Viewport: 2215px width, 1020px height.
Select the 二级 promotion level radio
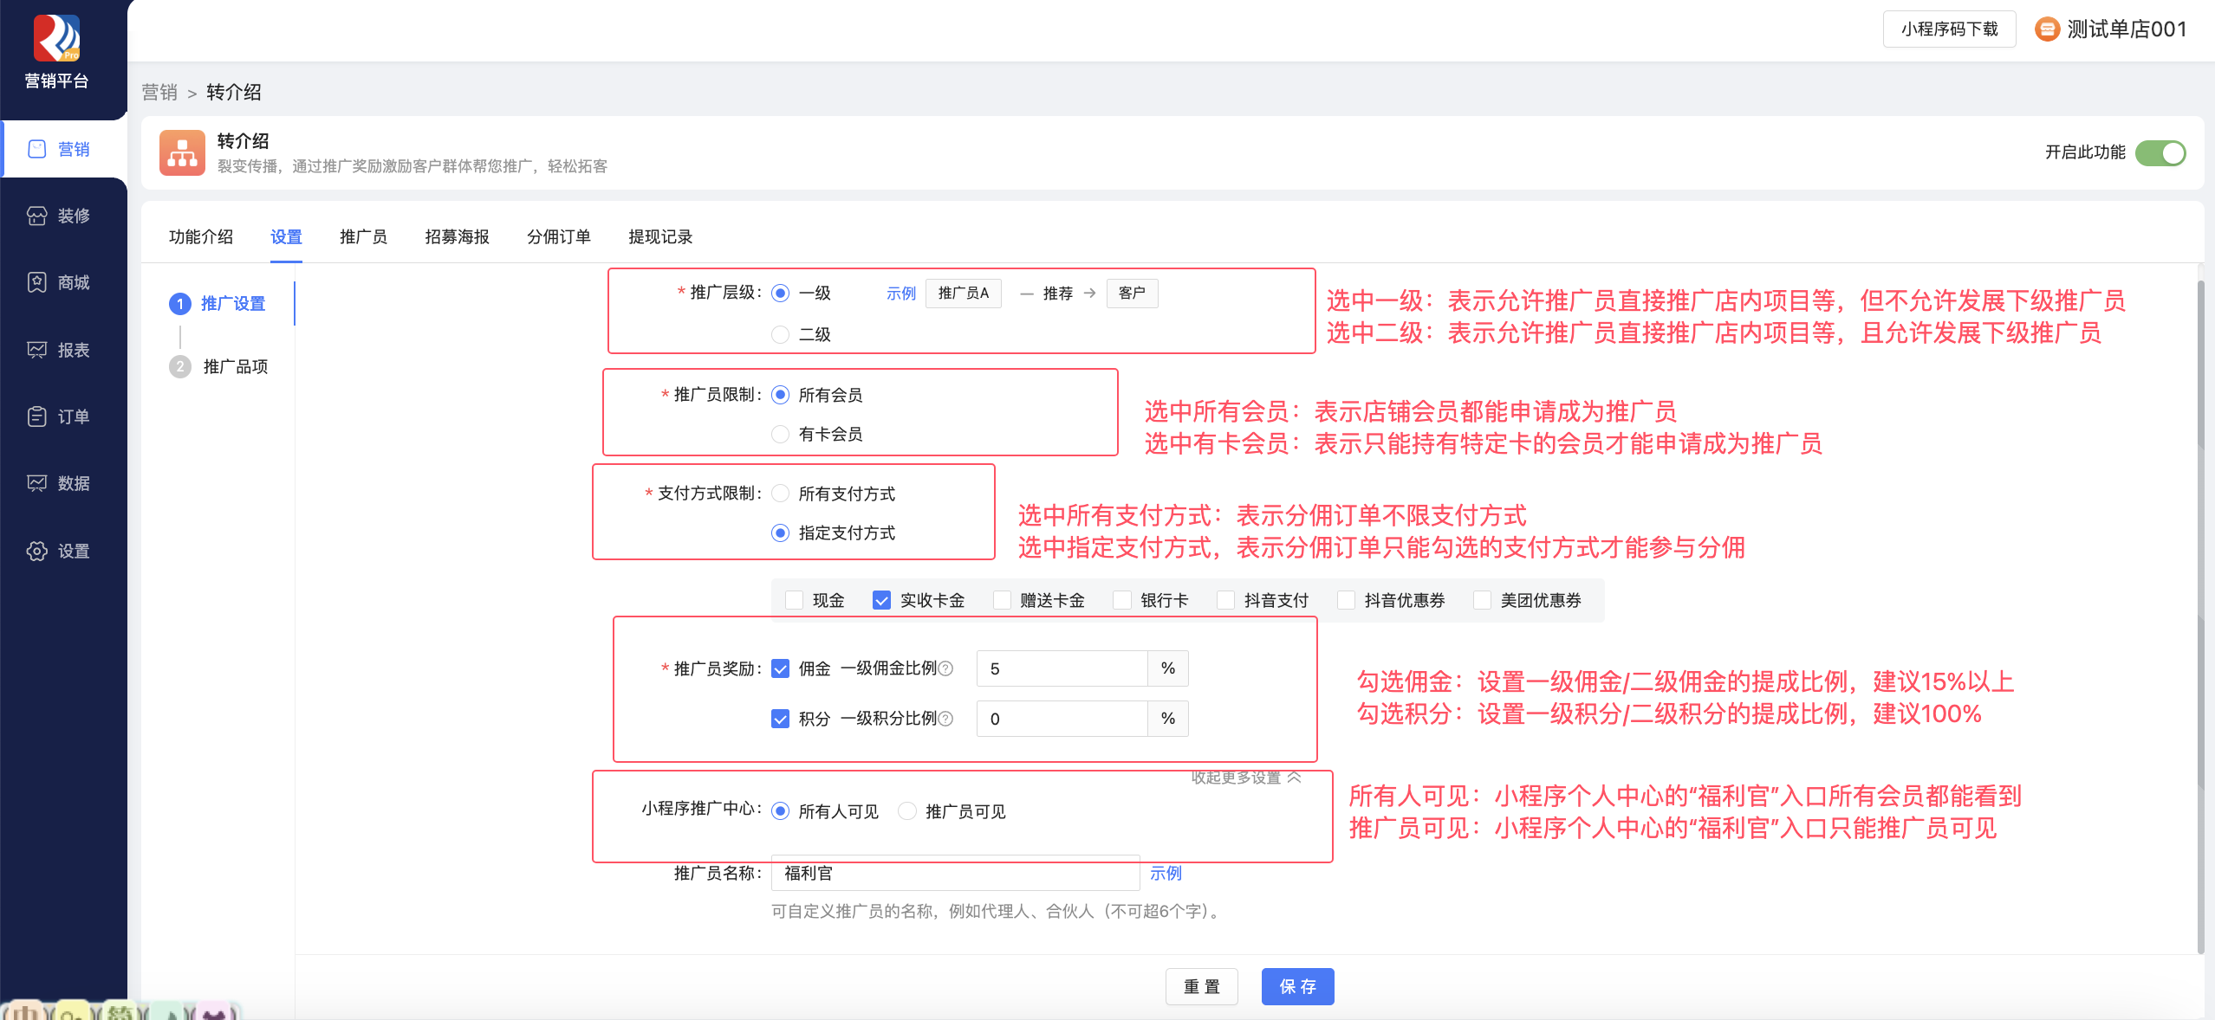click(780, 334)
